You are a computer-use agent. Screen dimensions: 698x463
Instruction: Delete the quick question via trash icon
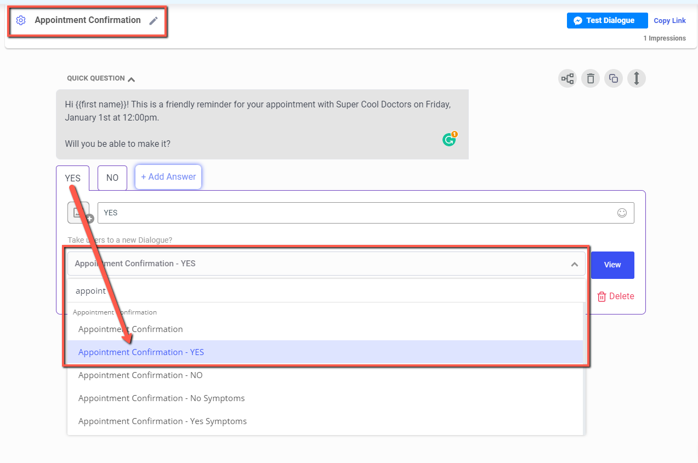coord(591,78)
